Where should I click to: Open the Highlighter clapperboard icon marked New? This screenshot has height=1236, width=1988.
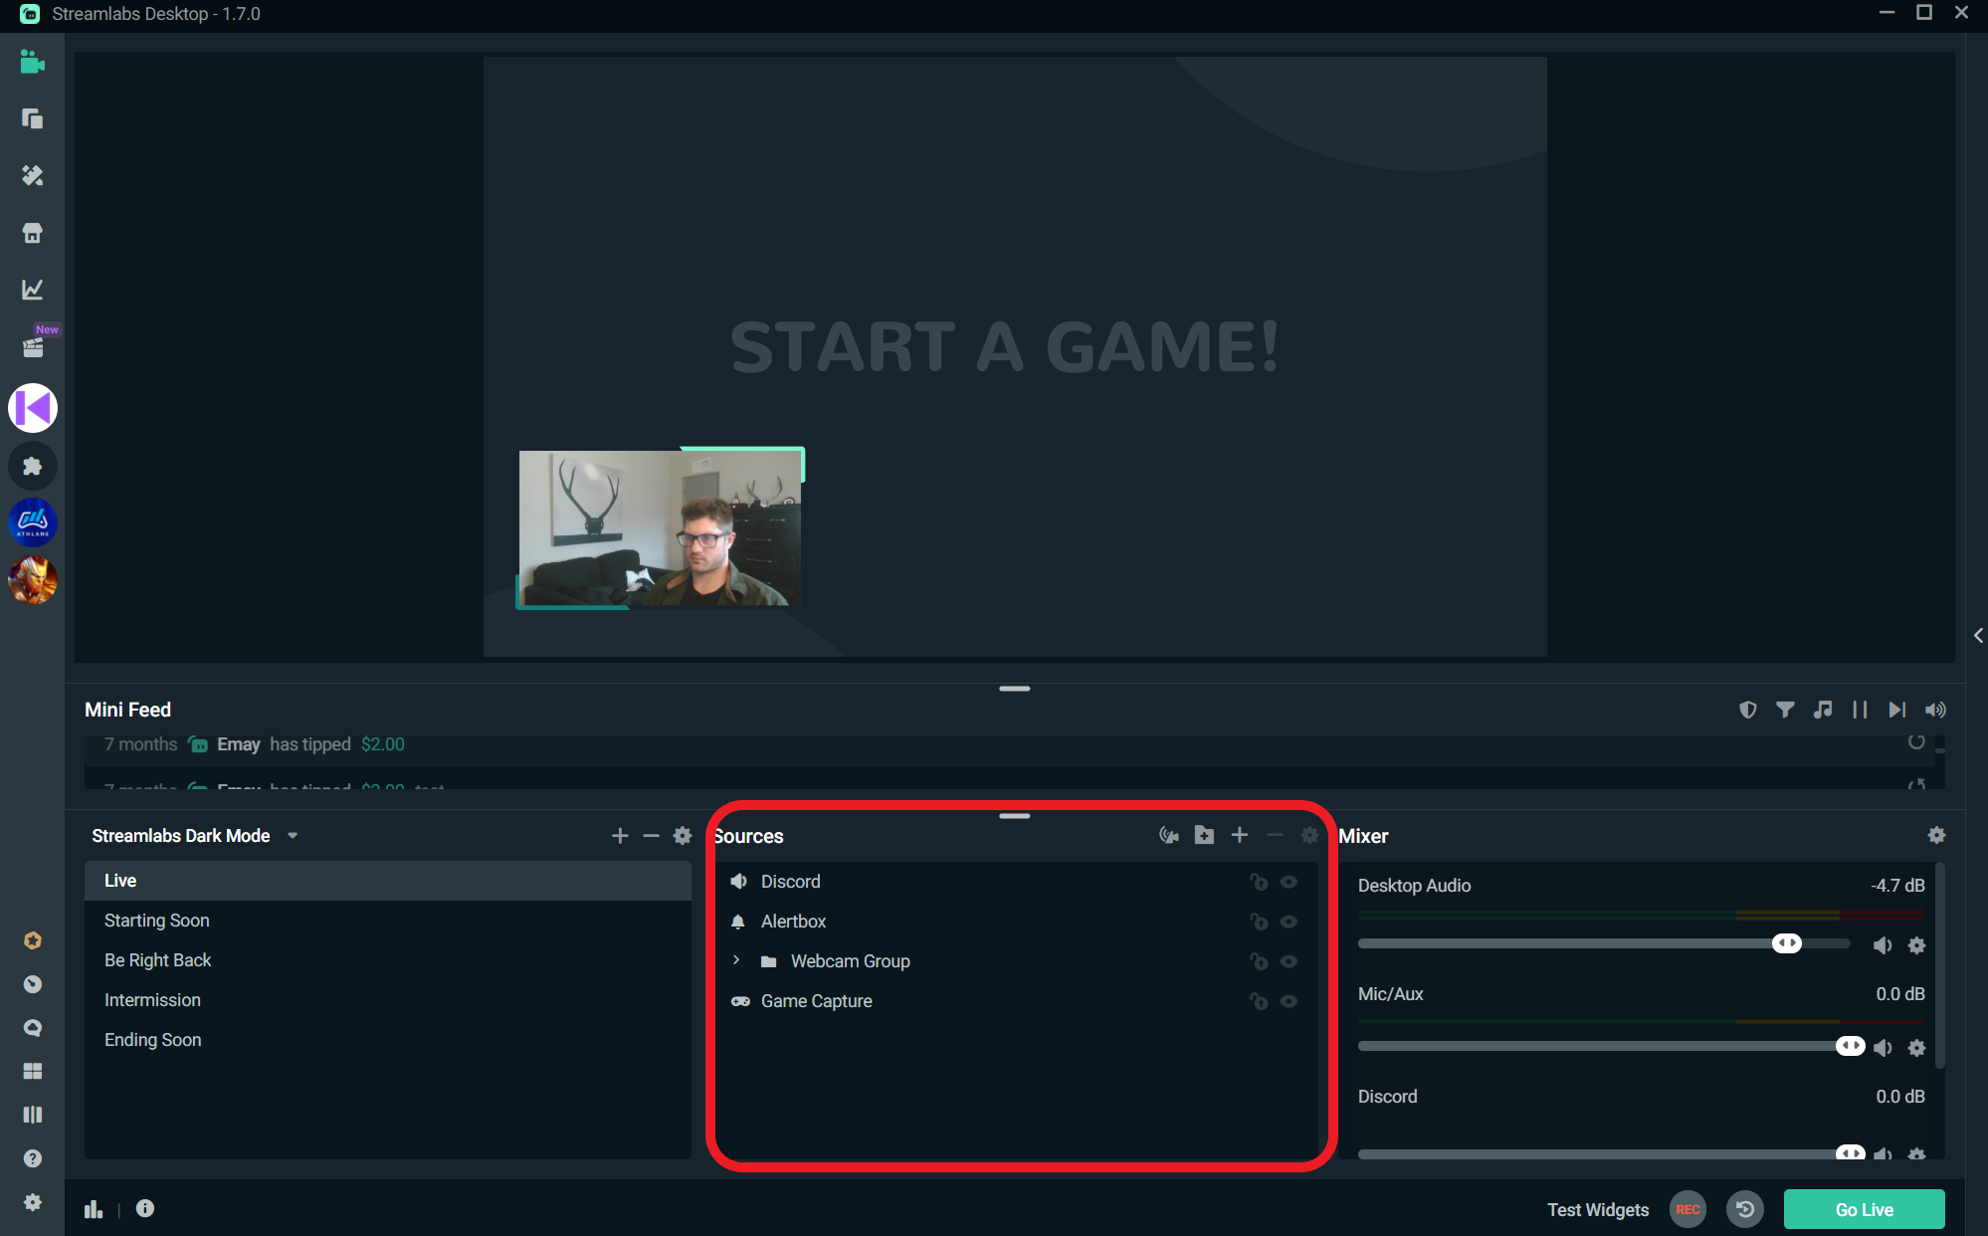pyautogui.click(x=34, y=345)
